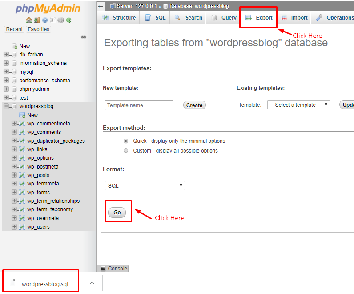Open the Import tab
This screenshot has width=354, height=294.
(294, 18)
